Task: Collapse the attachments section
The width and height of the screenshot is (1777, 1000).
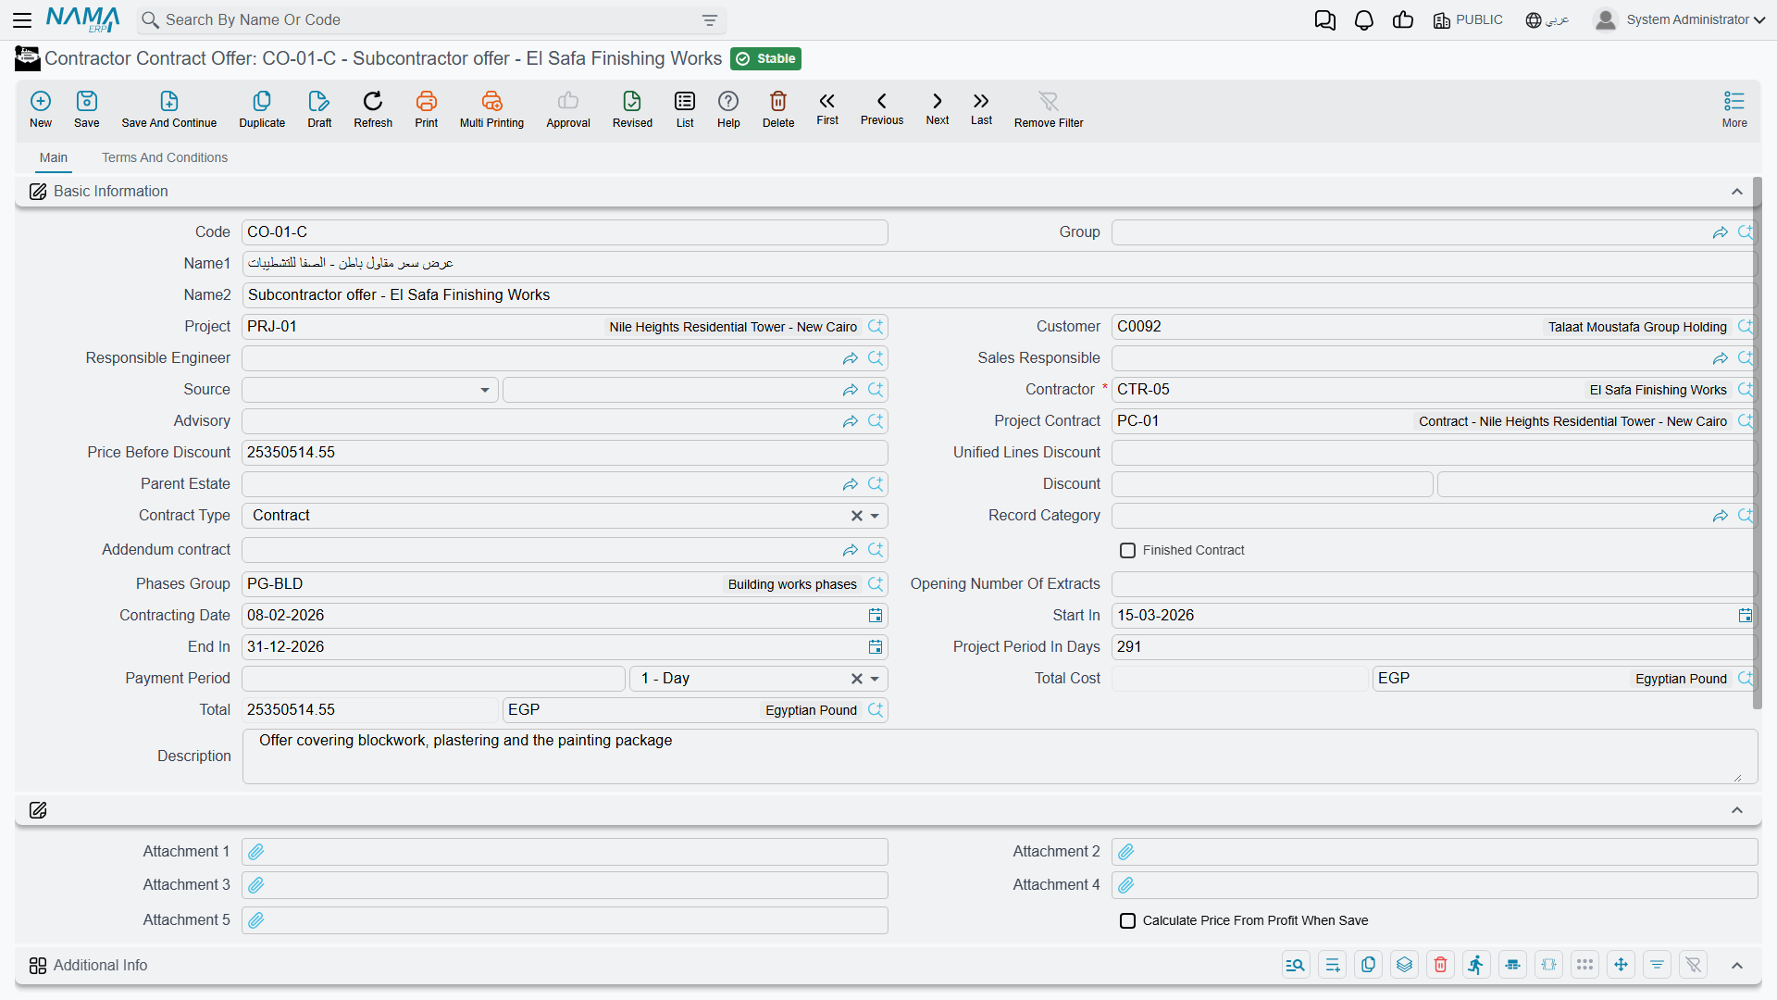Action: [x=1737, y=810]
